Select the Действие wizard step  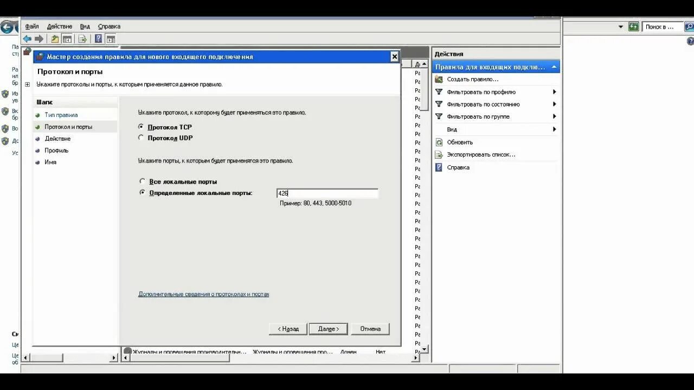57,139
